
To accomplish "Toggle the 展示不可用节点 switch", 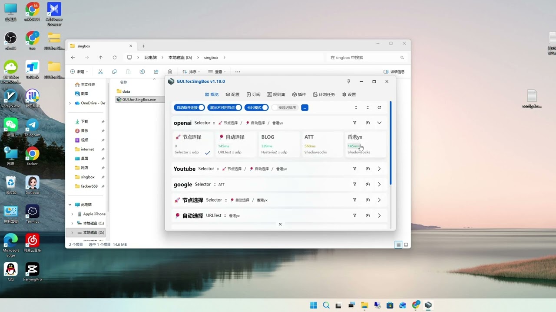I will pos(225,107).
